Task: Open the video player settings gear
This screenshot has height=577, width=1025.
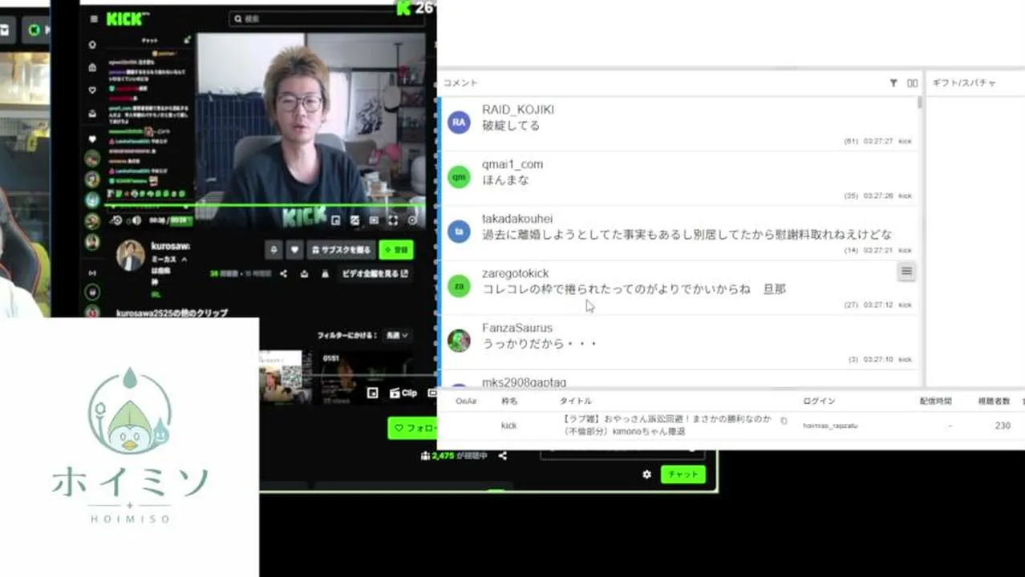Action: (412, 220)
